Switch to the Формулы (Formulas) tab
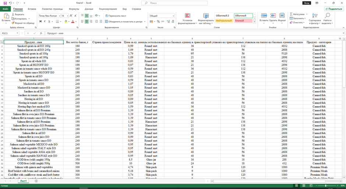 [x=74, y=9]
